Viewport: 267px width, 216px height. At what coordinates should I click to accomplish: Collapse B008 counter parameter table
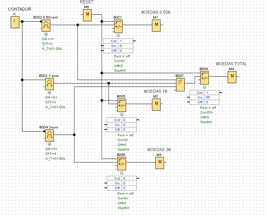(x=205, y=87)
